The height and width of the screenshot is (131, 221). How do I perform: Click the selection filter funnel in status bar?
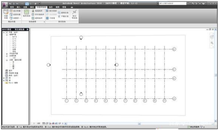coord(201,127)
